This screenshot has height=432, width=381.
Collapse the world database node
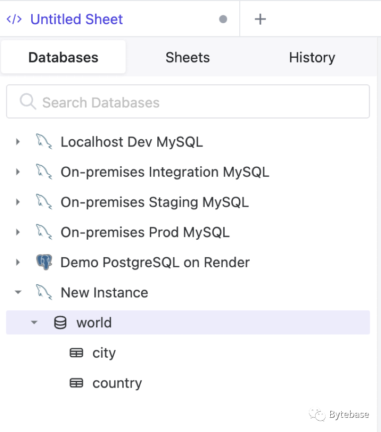point(34,323)
